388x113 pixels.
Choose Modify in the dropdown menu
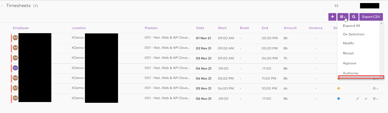(348, 43)
